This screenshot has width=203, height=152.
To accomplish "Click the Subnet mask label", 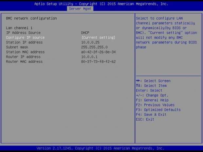I will [17, 47].
